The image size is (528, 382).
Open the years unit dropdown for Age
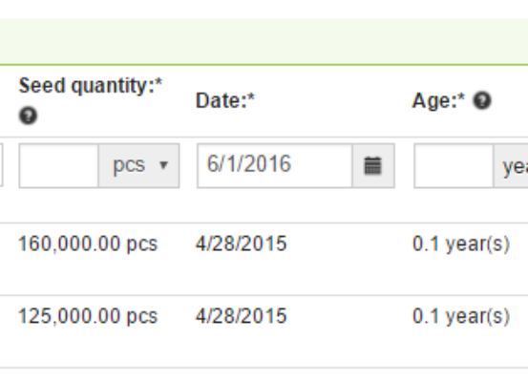point(511,165)
